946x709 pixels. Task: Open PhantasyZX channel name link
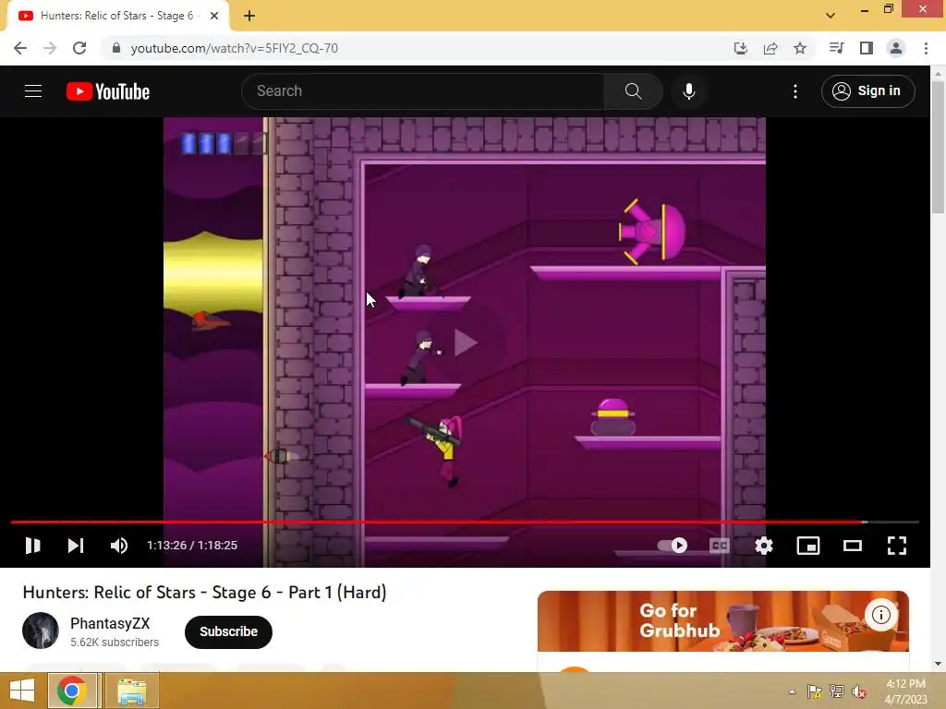pos(110,623)
